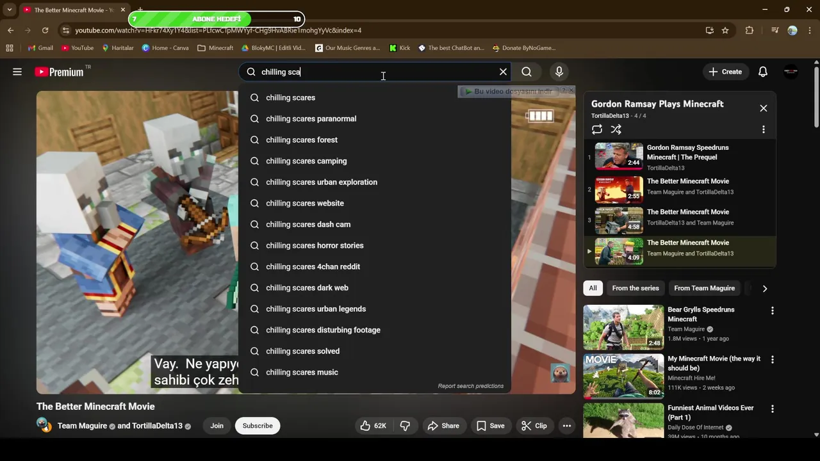Close the Gordon Ramsay Plays Minecraft playlist panel
Image resolution: width=820 pixels, height=461 pixels.
point(764,108)
